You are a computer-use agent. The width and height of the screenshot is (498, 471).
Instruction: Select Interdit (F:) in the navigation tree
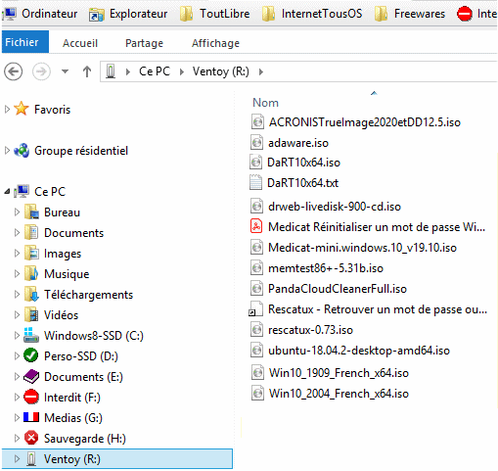(x=72, y=398)
